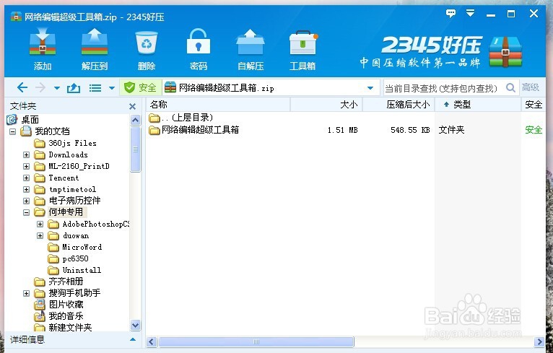Click folder tree scroll down arrow

[x=136, y=325]
